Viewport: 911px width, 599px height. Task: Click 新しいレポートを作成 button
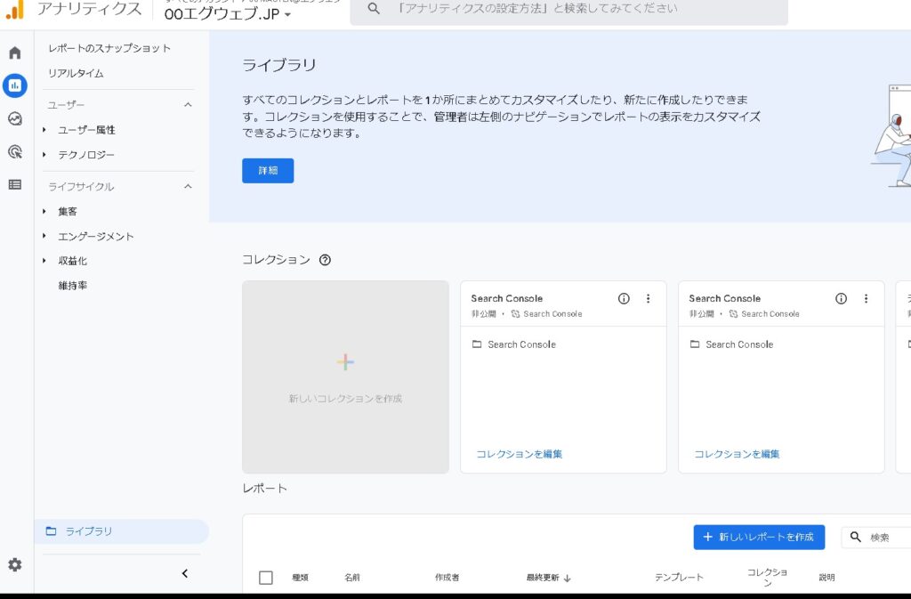[759, 538]
